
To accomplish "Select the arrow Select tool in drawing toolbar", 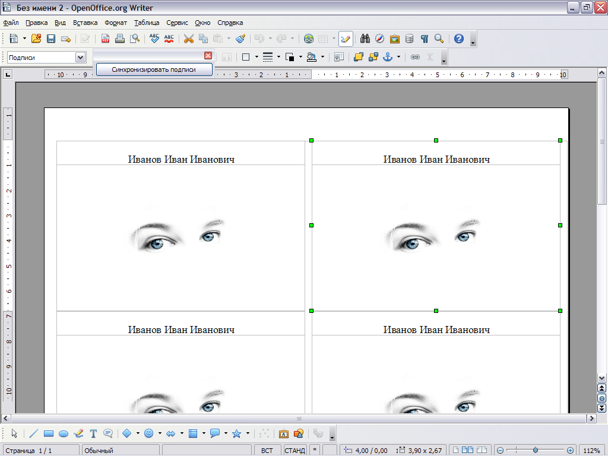I will coord(14,433).
